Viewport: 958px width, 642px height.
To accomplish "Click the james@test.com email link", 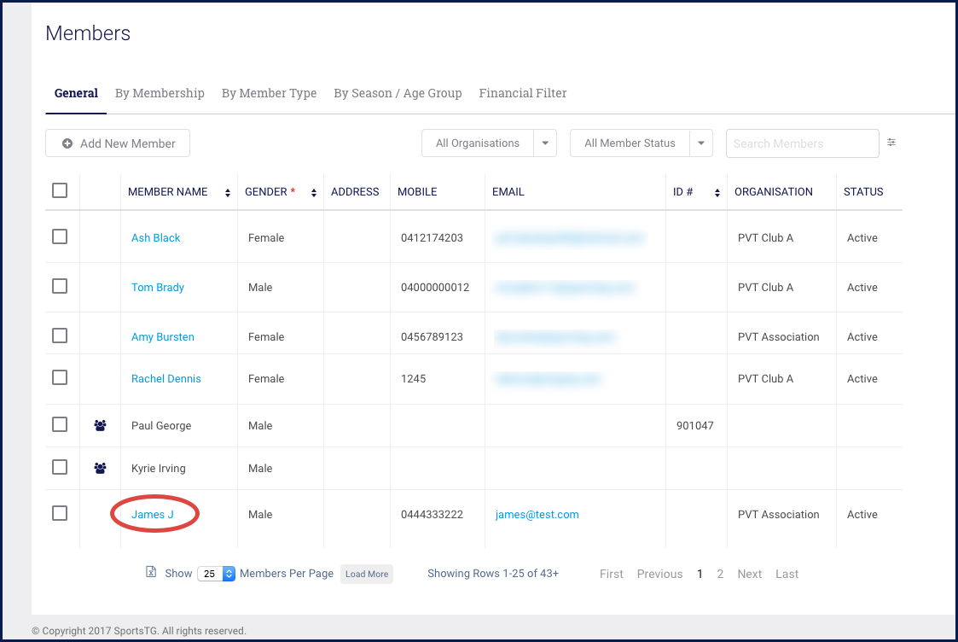I will coord(537,514).
